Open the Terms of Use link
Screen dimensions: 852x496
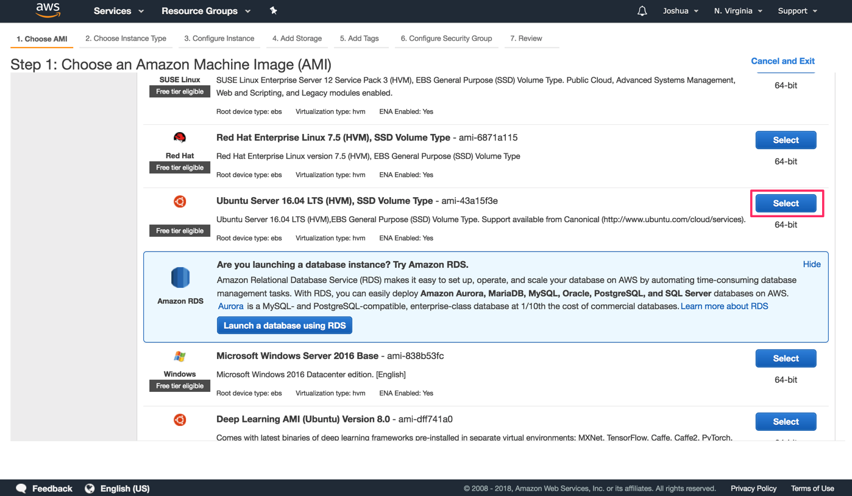tap(812, 488)
